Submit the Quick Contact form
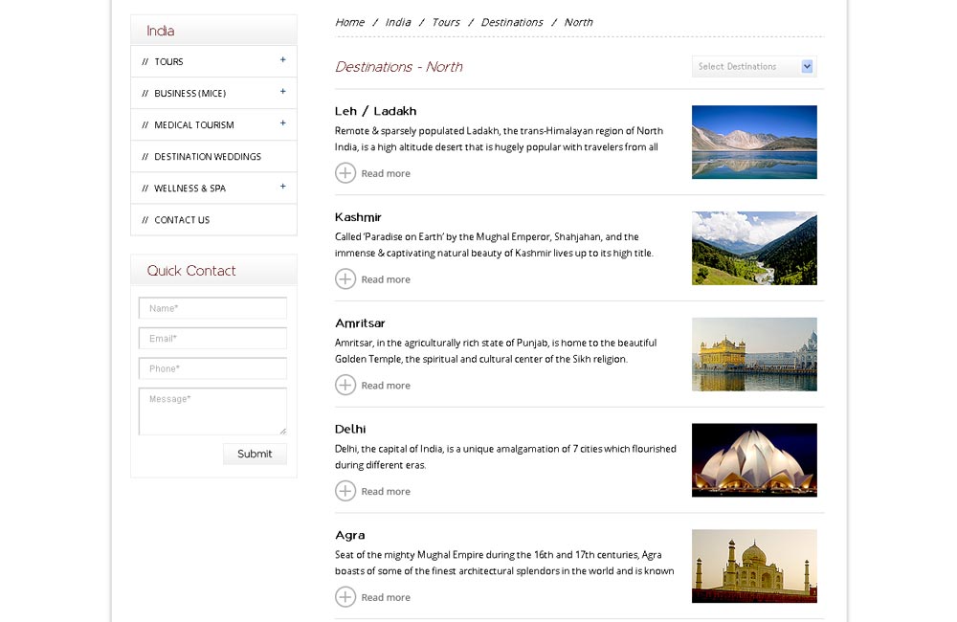This screenshot has width=957, height=622. [x=255, y=454]
